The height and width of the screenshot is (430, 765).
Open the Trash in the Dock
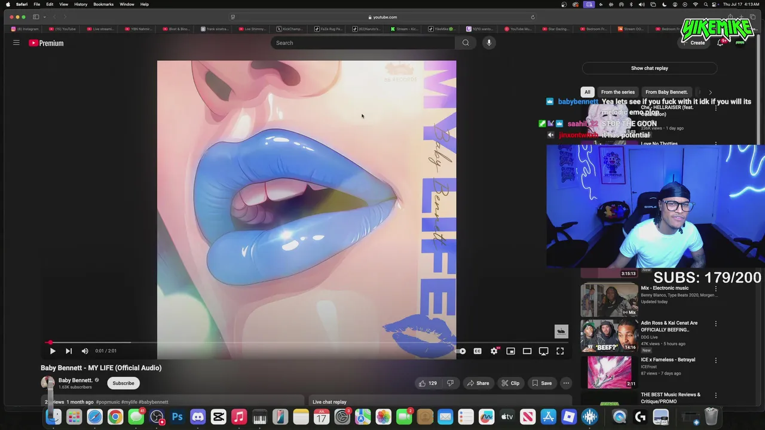click(x=711, y=416)
